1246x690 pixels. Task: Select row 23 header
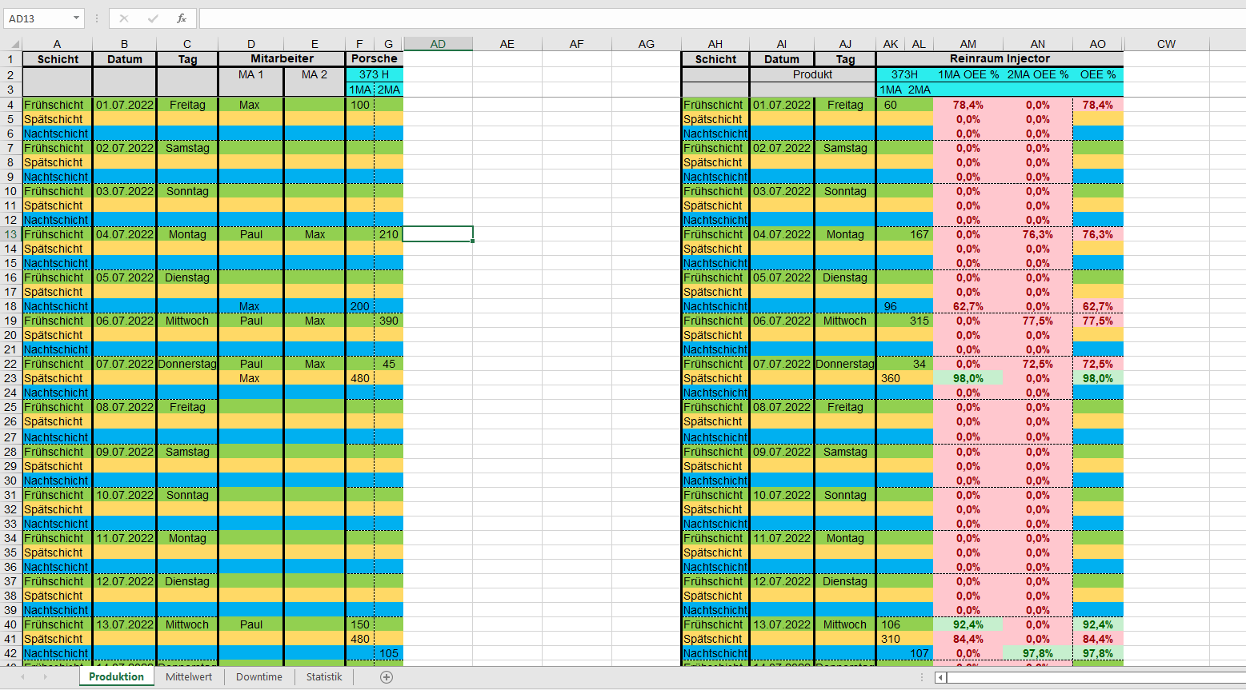click(10, 378)
